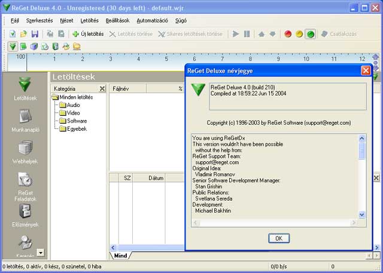This screenshot has width=383, height=273.
Task: Select the Minden letöltés root folder
Action: click(75, 97)
